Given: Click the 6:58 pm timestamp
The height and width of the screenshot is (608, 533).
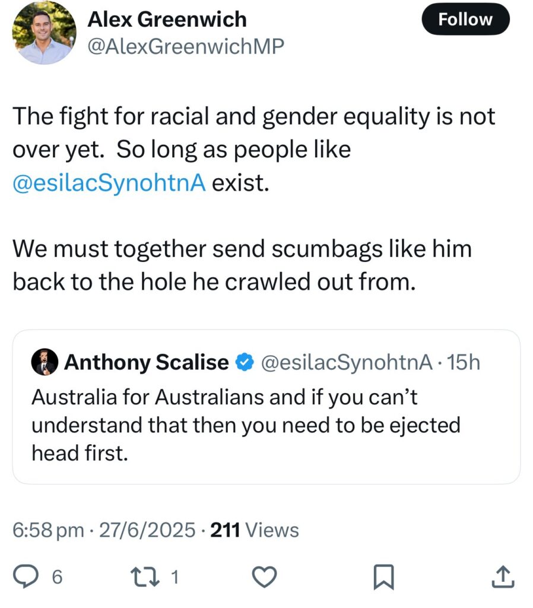Looking at the screenshot, I should point(48,530).
